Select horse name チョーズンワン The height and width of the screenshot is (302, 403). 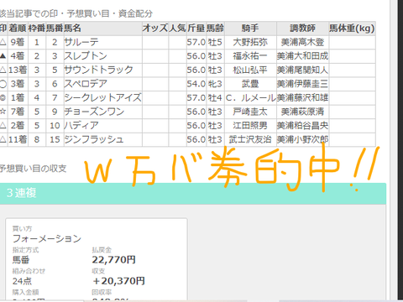[x=94, y=112]
